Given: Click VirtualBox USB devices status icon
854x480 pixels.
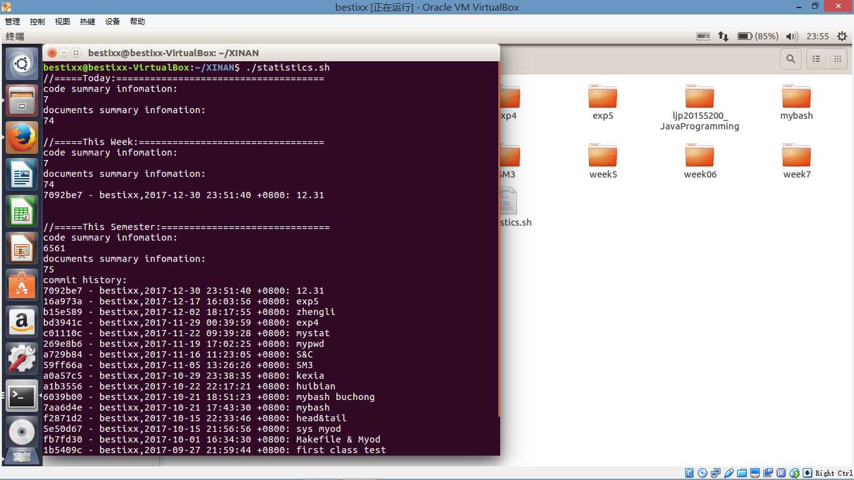Looking at the screenshot, I should [729, 473].
